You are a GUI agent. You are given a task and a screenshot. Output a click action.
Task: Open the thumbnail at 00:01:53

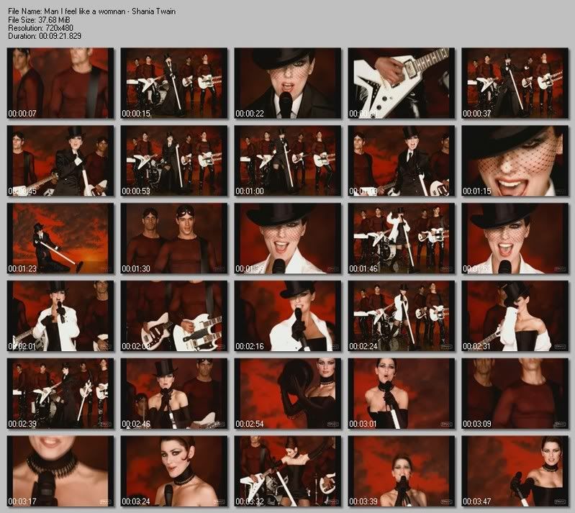pos(515,239)
